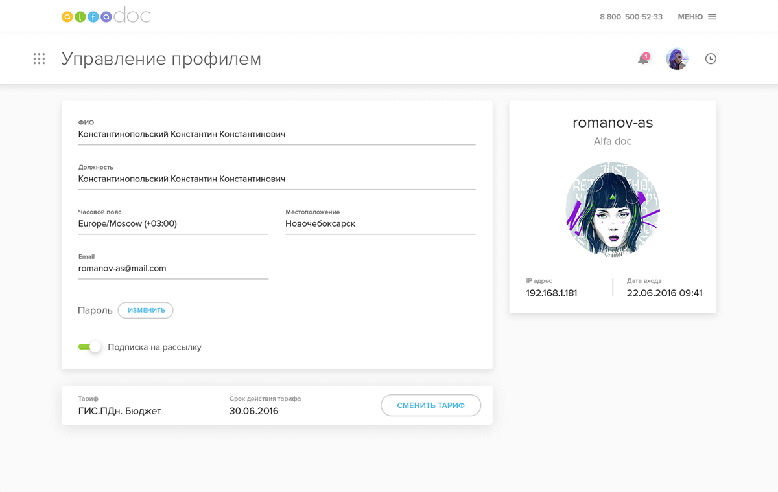Open the hamburger МЕНЮ menu
The width and height of the screenshot is (778, 492).
point(697,17)
